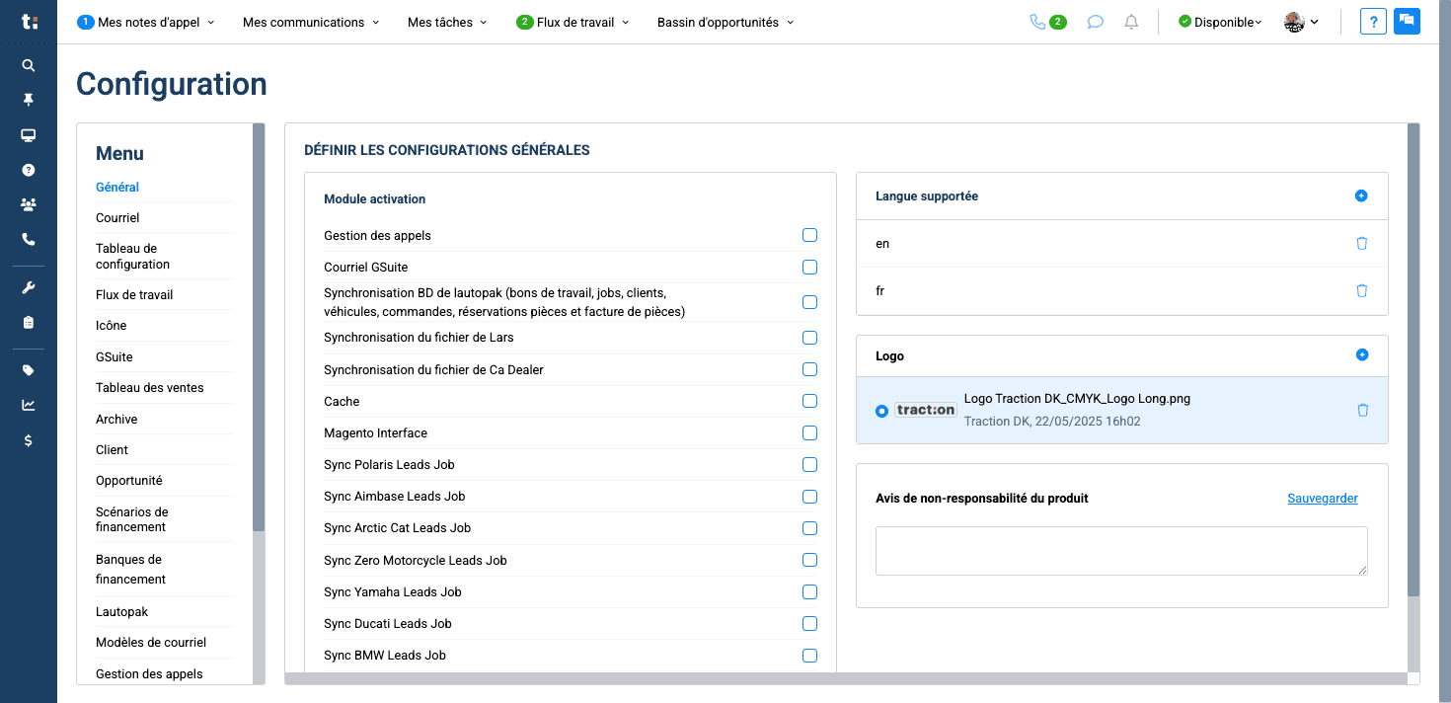Open Scénarios de financement menu item
1451x703 pixels.
pos(132,519)
